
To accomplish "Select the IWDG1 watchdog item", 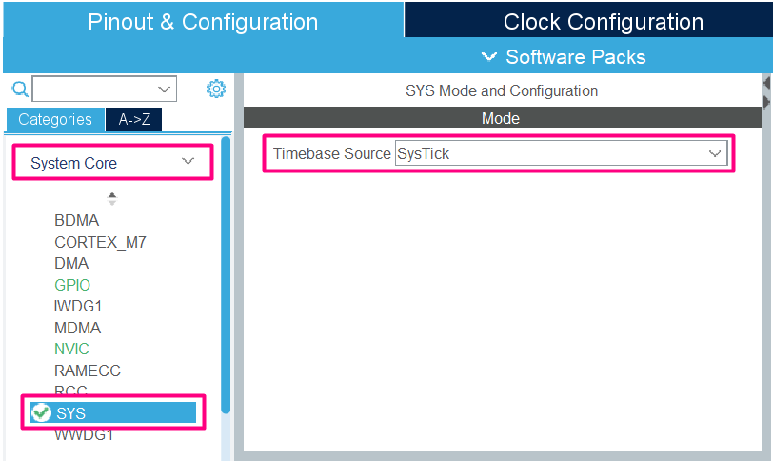I will pyautogui.click(x=77, y=306).
